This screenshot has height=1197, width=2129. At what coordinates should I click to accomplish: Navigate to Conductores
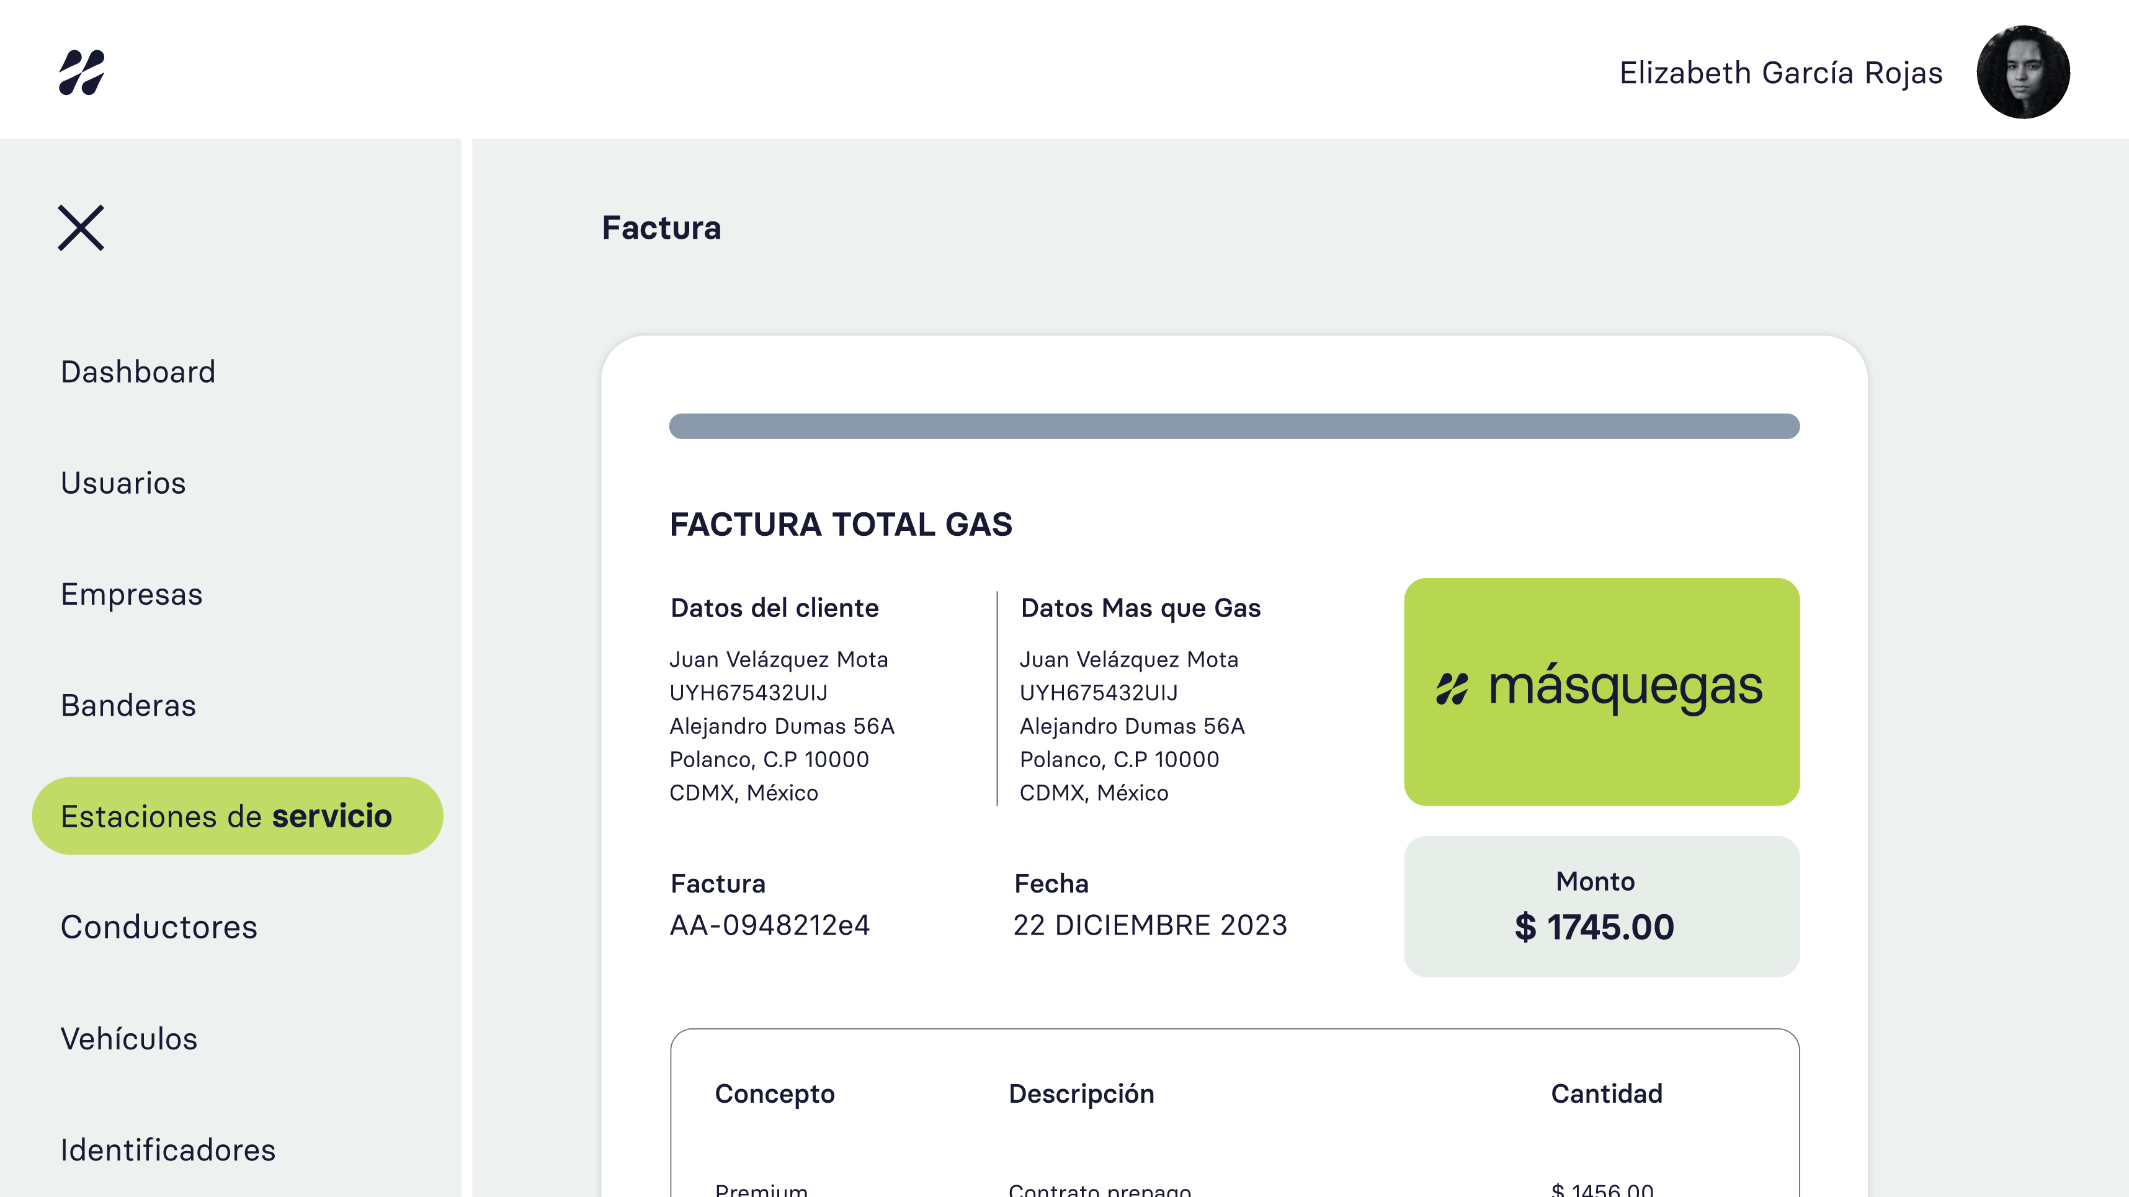tap(159, 927)
